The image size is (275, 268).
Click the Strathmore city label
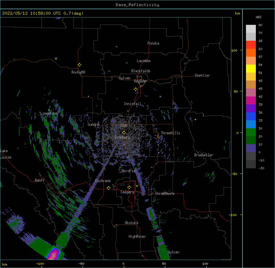(x=165, y=194)
